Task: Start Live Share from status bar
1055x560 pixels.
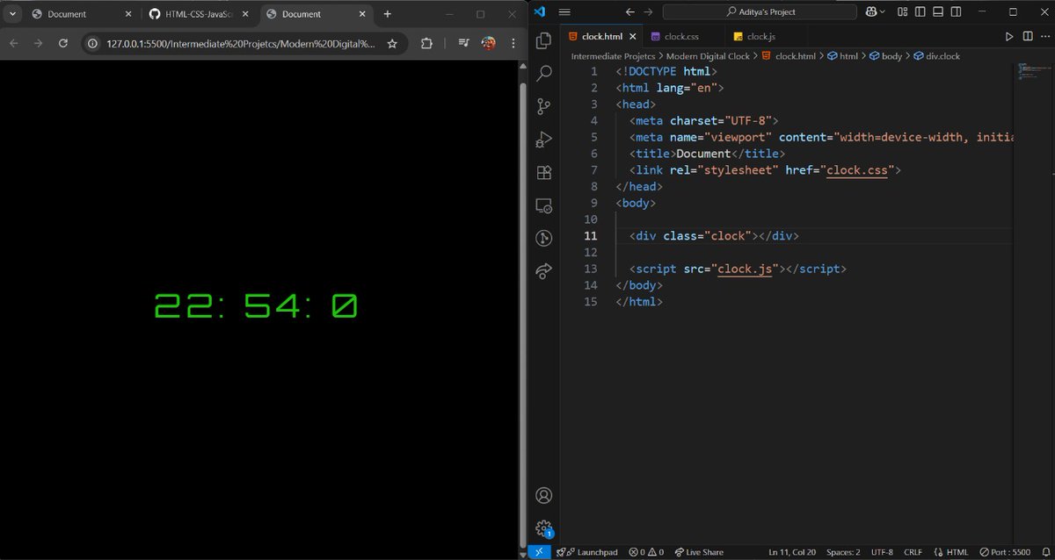Action: point(698,552)
